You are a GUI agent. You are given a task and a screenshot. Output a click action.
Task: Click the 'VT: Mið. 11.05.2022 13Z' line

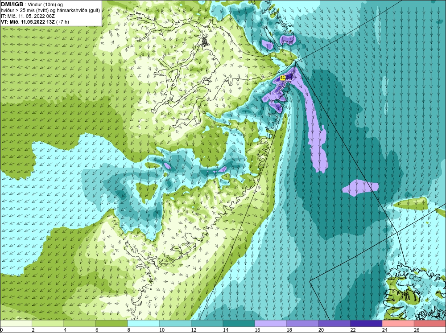35,22
